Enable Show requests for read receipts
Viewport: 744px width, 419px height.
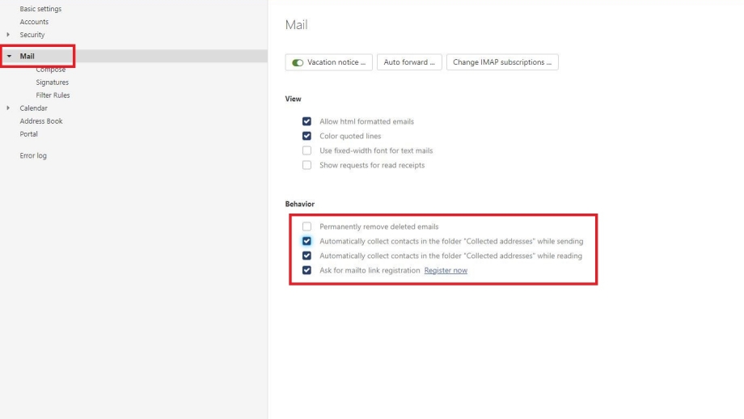tap(307, 165)
